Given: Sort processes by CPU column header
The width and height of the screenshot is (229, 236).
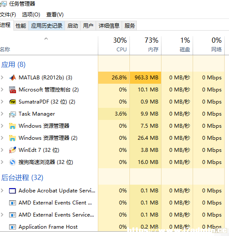Looking at the screenshot, I should [114, 46].
